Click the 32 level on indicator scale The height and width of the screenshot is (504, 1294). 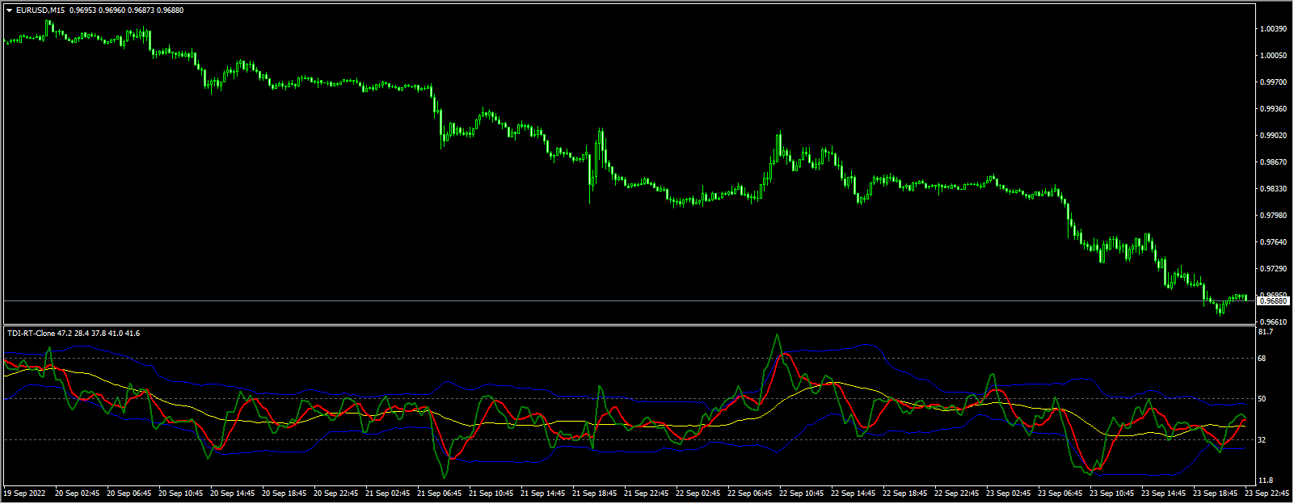(x=1262, y=440)
